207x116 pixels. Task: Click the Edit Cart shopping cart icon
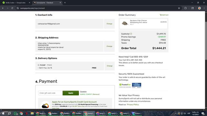(161, 15)
